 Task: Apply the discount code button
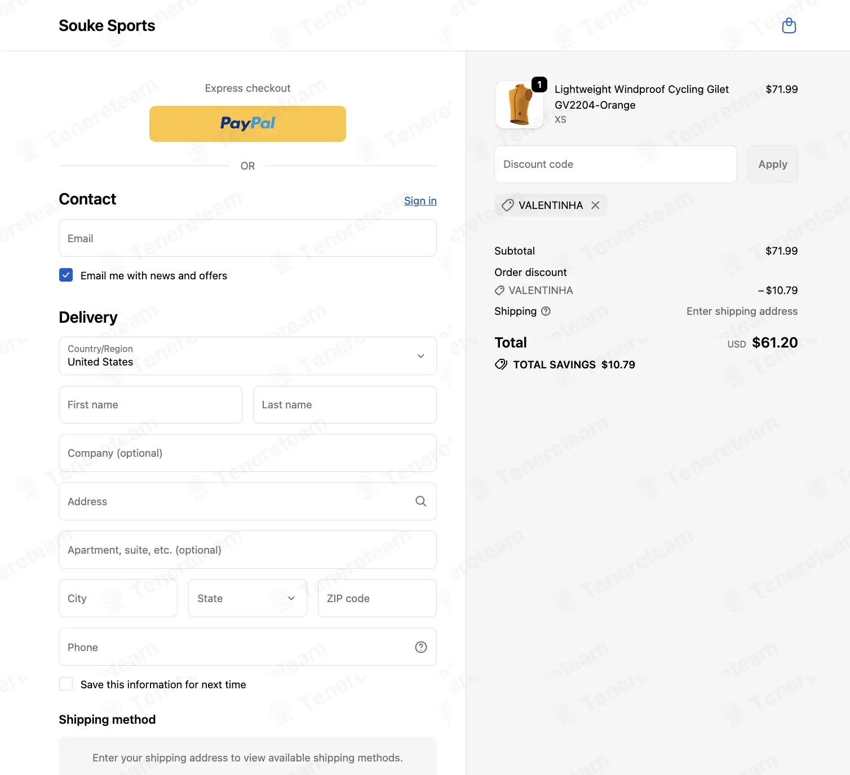click(x=773, y=164)
